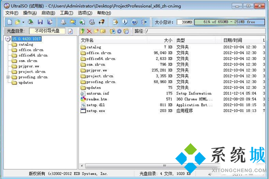Click the New Folder icon in path bar
Viewport: 269px width, 179px height.
coord(96,31)
